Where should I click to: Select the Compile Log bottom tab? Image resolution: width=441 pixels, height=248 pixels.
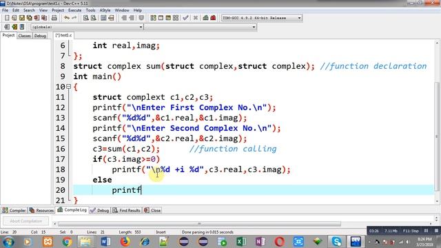point(72,210)
